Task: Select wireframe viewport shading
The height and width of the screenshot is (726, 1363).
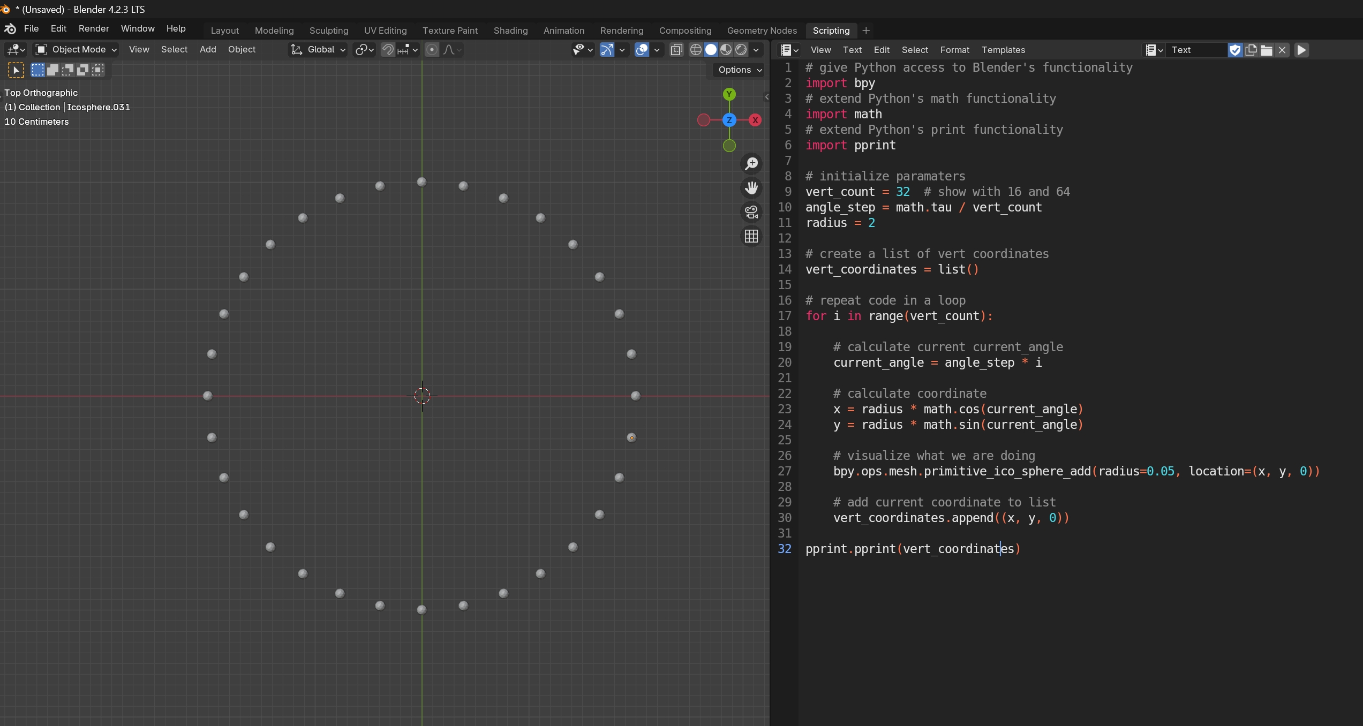Action: coord(696,50)
